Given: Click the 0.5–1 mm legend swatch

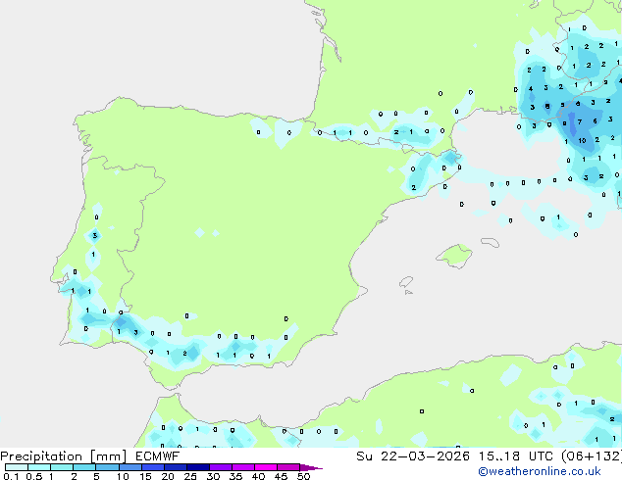Looking at the screenshot, I should (39, 467).
